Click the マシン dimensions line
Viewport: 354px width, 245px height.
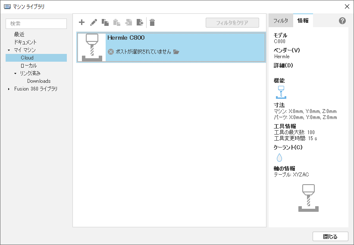tap(305, 111)
